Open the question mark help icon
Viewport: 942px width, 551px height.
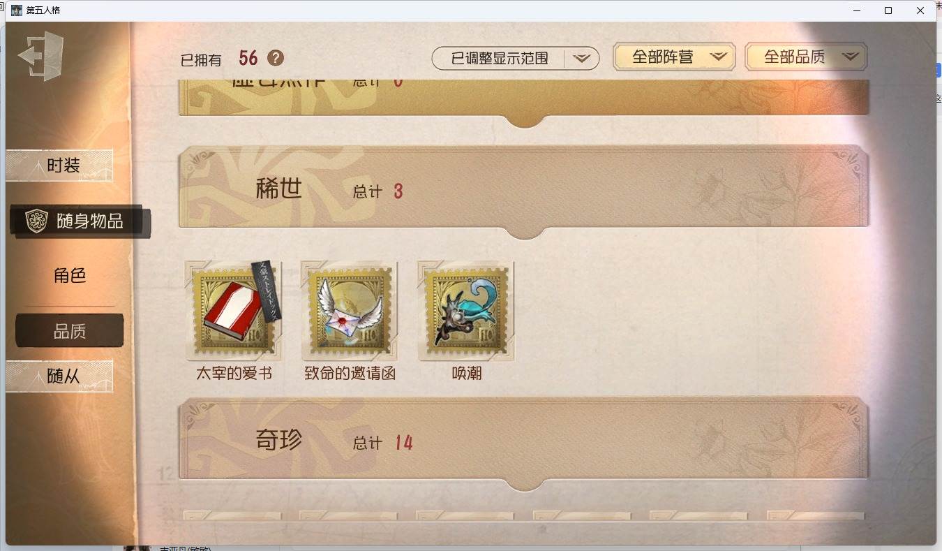[276, 58]
